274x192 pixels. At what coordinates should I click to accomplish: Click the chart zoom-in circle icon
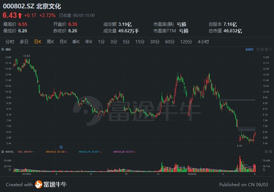[x=266, y=49]
